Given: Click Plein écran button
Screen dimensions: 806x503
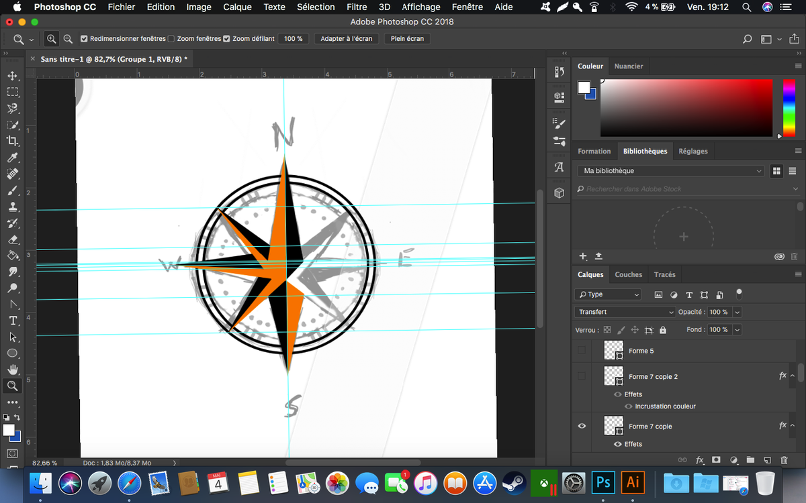Looking at the screenshot, I should tap(407, 39).
